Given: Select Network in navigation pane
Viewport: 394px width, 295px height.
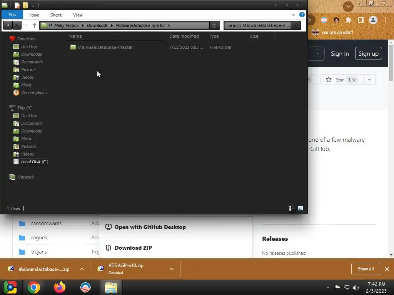Looking at the screenshot, I should click(25, 177).
